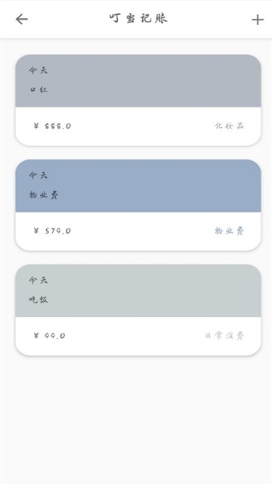
Task: Tap the 化妆品 category label
Action: pyautogui.click(x=230, y=126)
